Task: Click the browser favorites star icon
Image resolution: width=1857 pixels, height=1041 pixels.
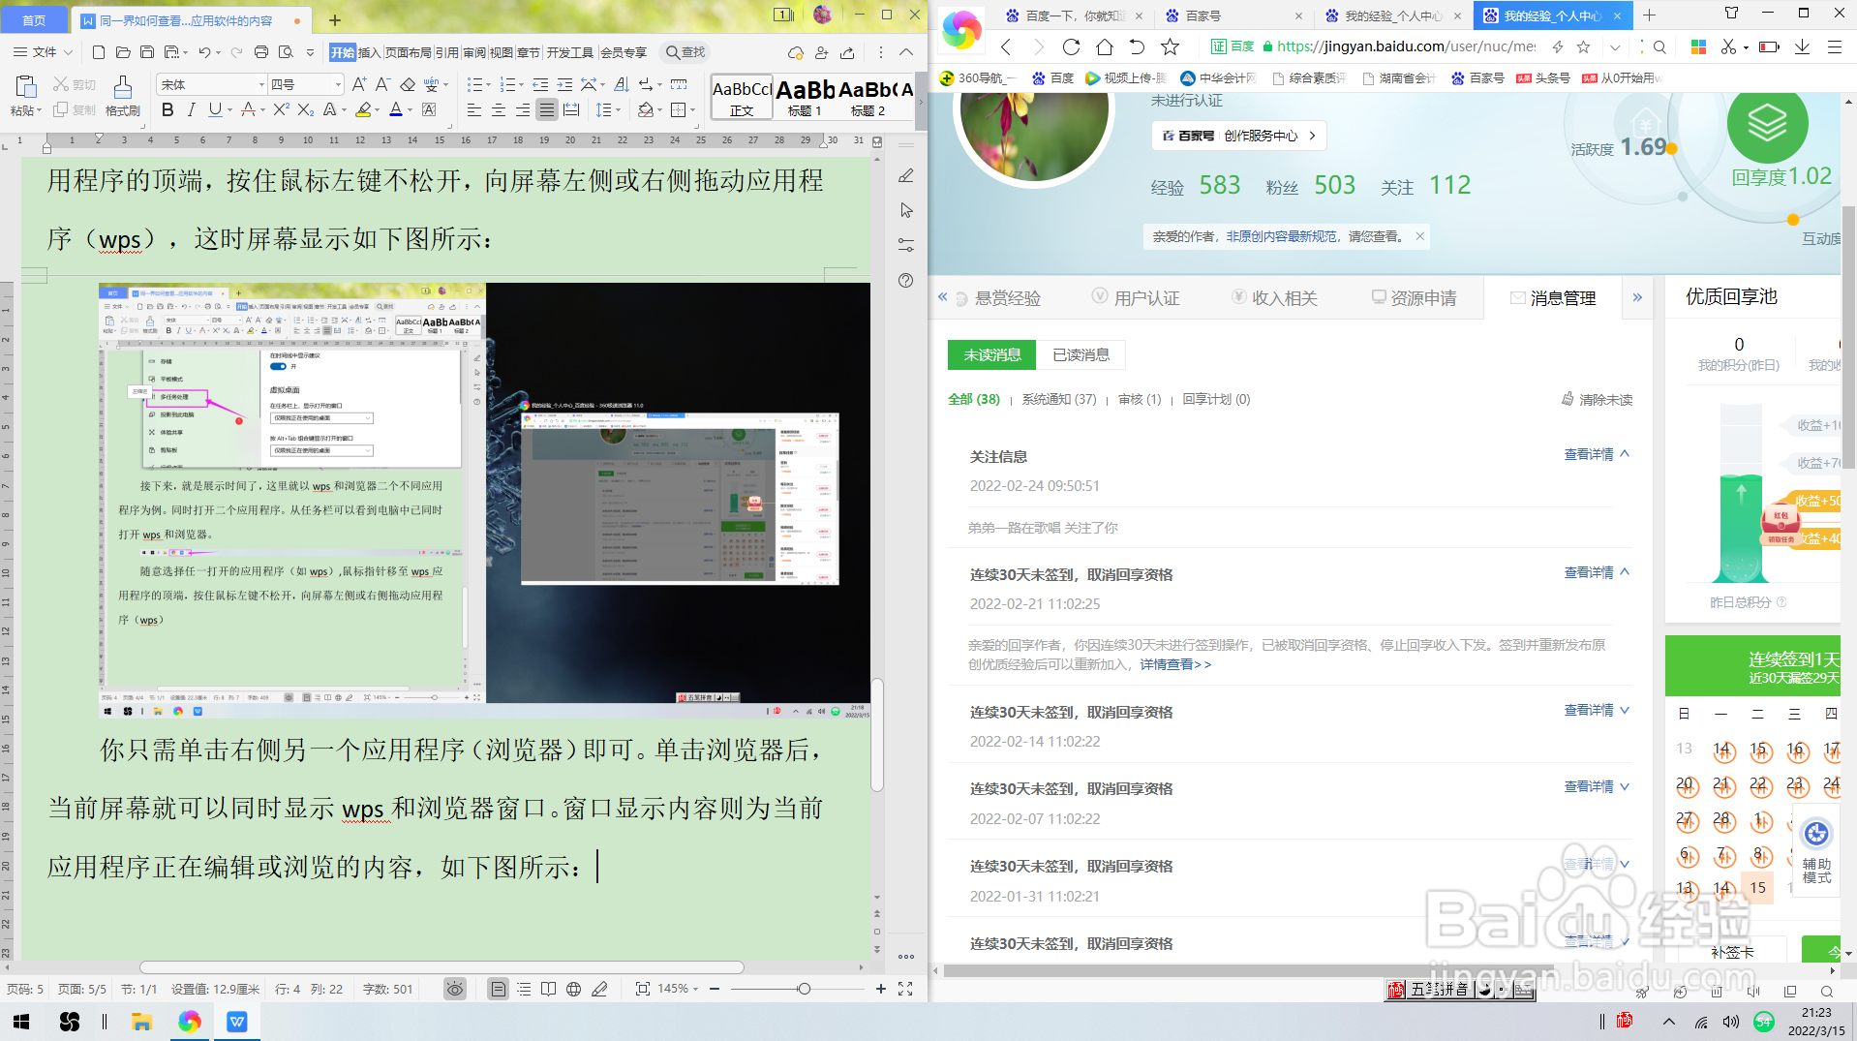Action: click(1170, 46)
